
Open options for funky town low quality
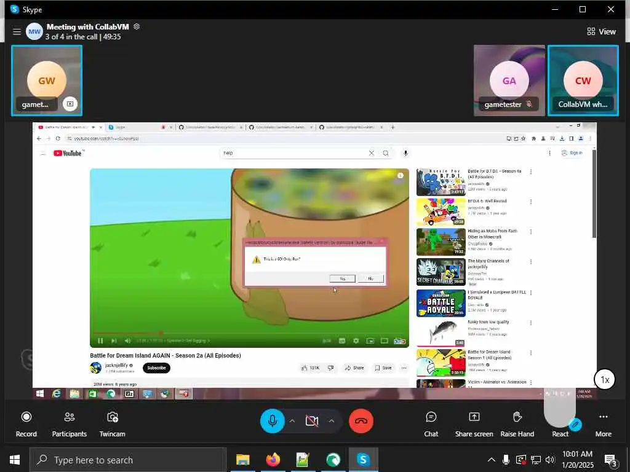531,323
